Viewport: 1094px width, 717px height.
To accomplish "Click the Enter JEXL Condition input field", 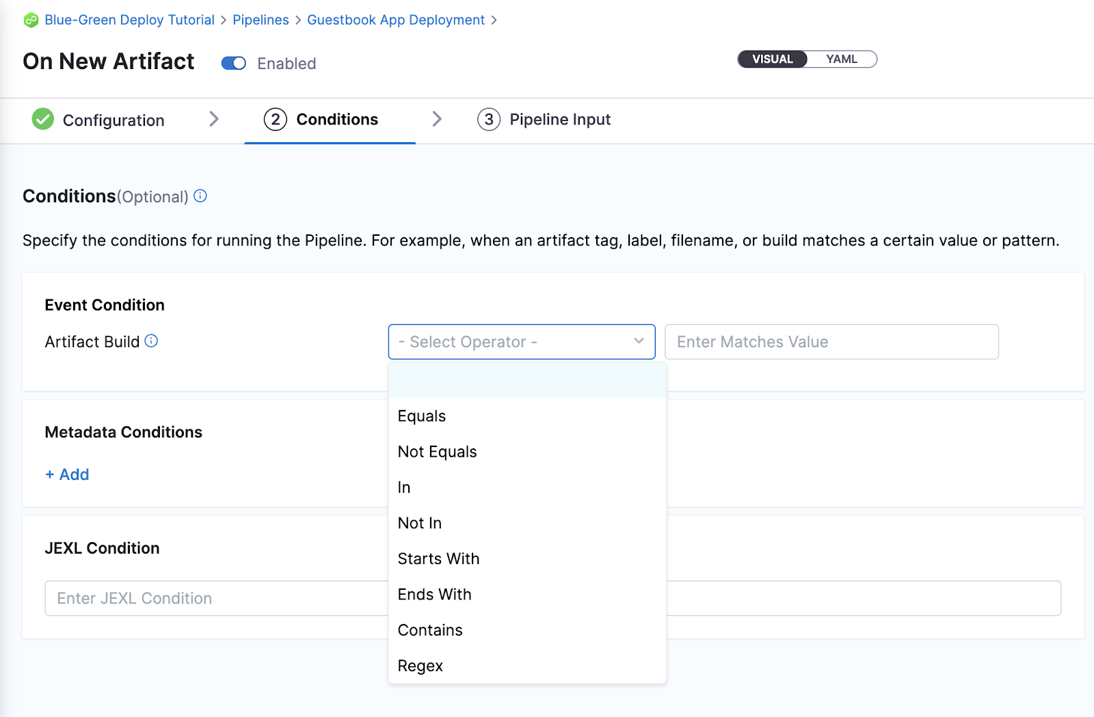I will point(205,598).
